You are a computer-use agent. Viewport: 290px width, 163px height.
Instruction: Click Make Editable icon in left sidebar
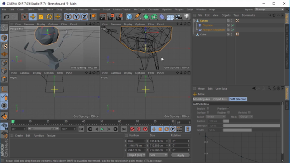point(4,28)
